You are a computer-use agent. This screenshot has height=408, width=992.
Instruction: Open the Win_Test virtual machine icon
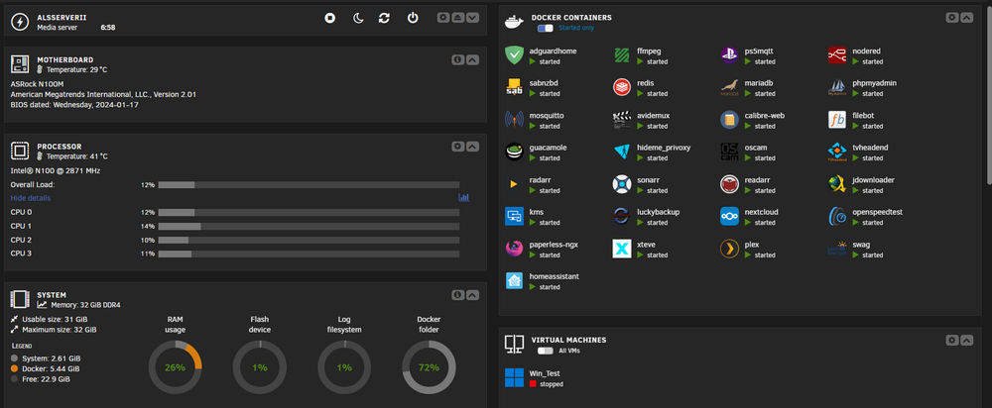click(514, 377)
